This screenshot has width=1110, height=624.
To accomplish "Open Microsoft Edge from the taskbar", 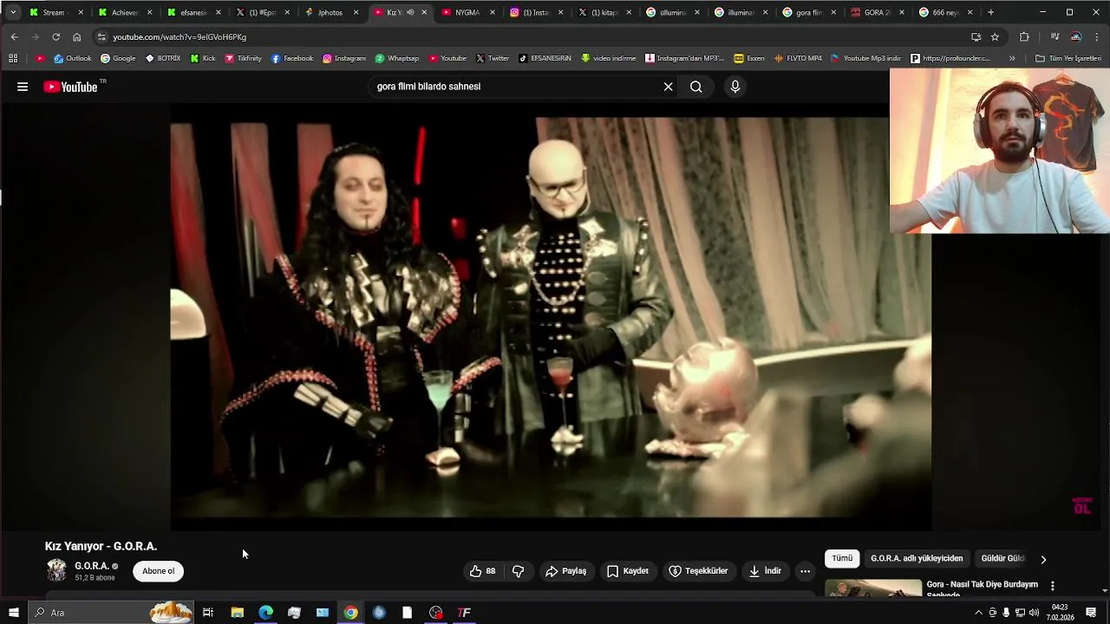I will point(265,613).
